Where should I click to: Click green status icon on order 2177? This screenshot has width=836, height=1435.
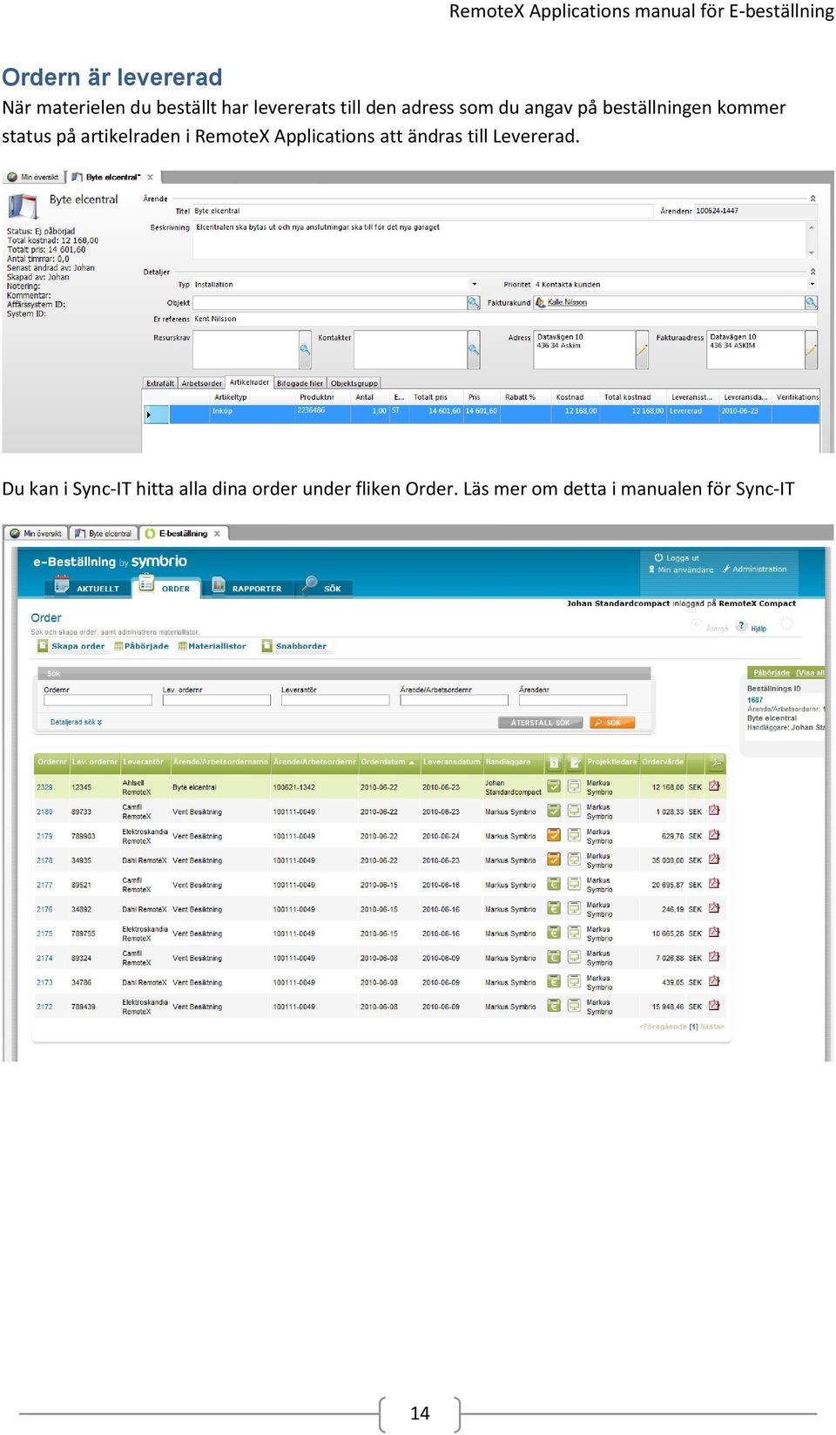tap(554, 884)
